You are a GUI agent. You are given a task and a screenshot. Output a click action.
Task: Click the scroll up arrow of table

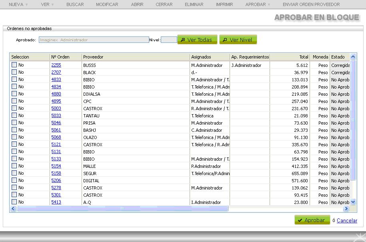353,56
